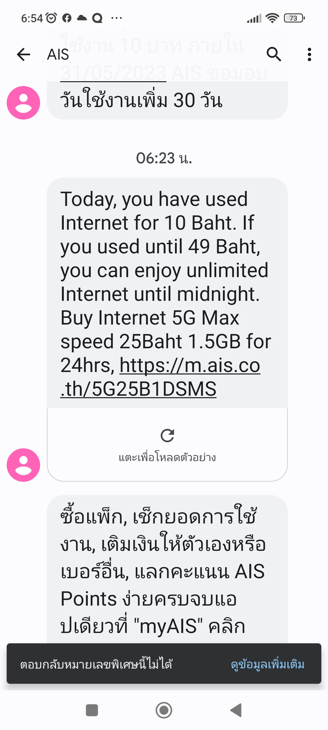Tap the Android back triangle button
This screenshot has width=328, height=730.
click(236, 710)
